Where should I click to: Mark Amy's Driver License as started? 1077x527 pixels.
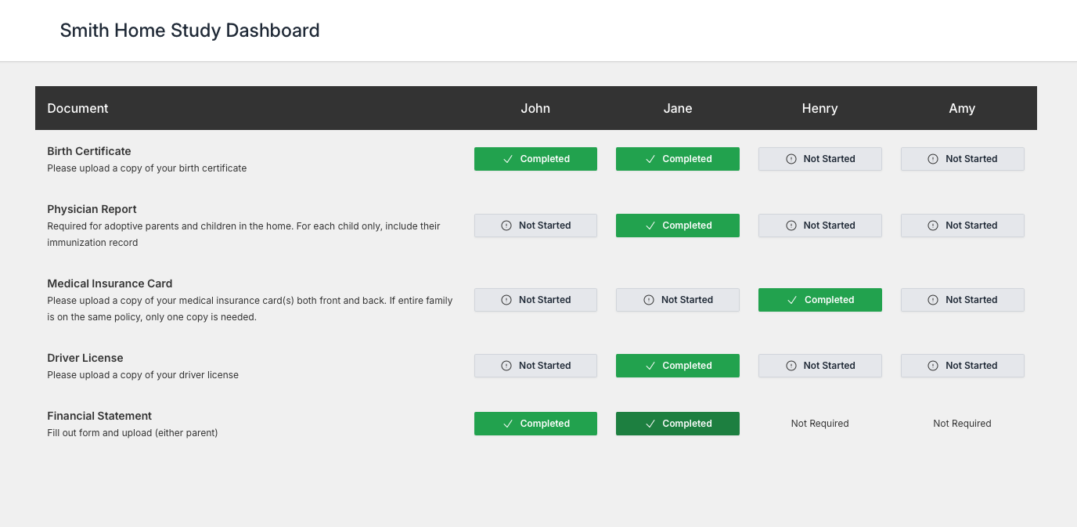(x=962, y=366)
